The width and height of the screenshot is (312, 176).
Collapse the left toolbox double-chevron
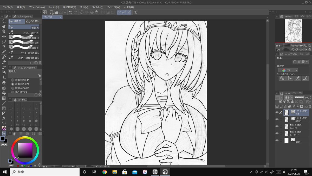2,12
